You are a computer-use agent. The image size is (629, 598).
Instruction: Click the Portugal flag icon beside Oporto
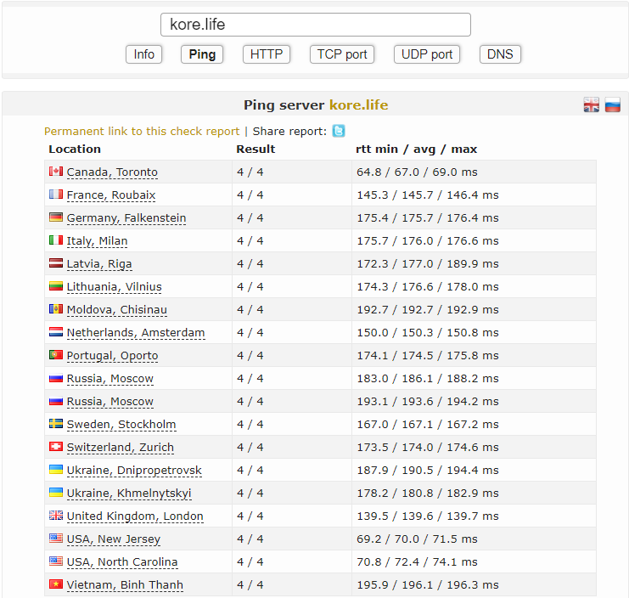(x=56, y=355)
